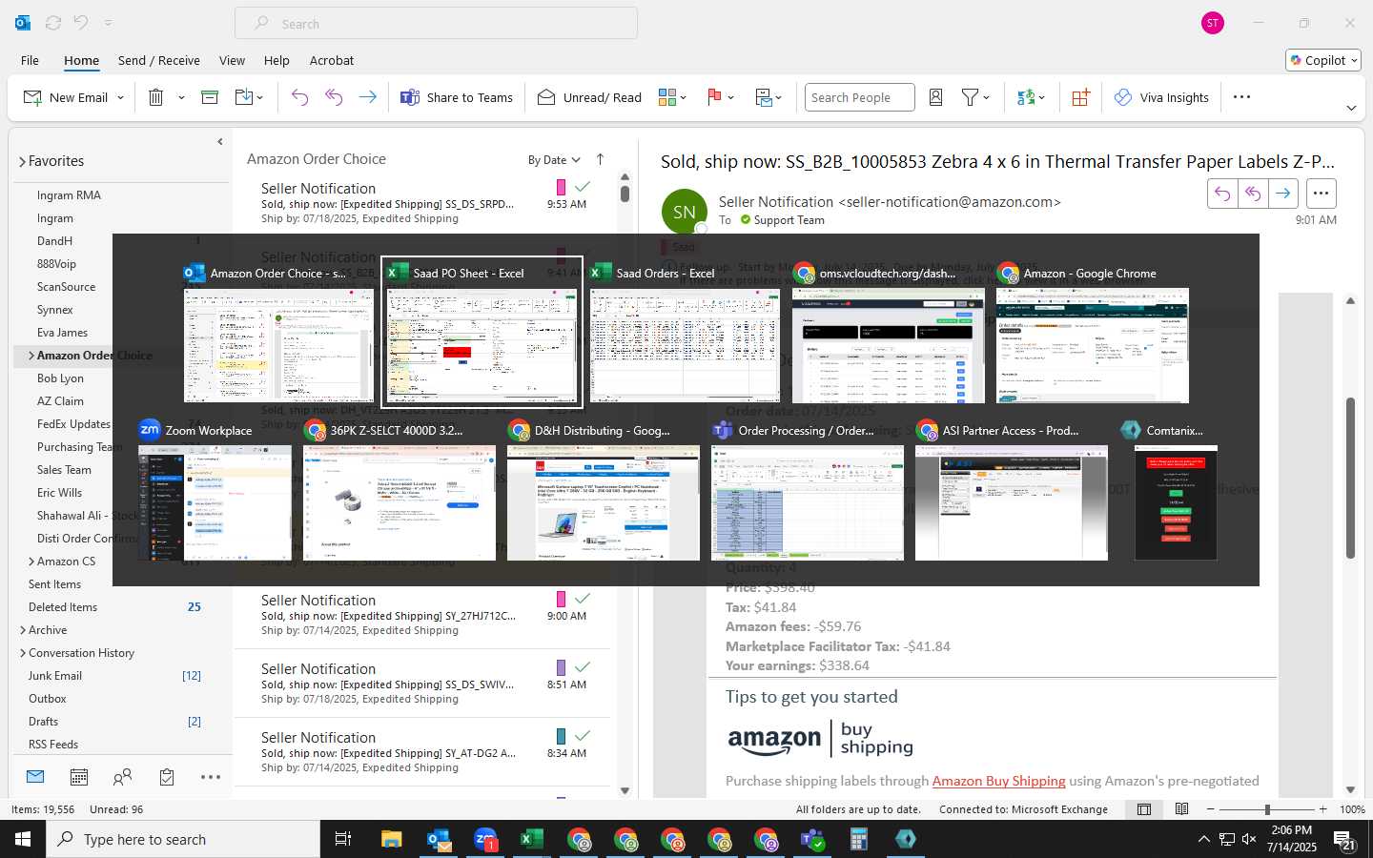Image resolution: width=1373 pixels, height=858 pixels.
Task: Open the Delete options dropdown arrow
Action: point(181,97)
